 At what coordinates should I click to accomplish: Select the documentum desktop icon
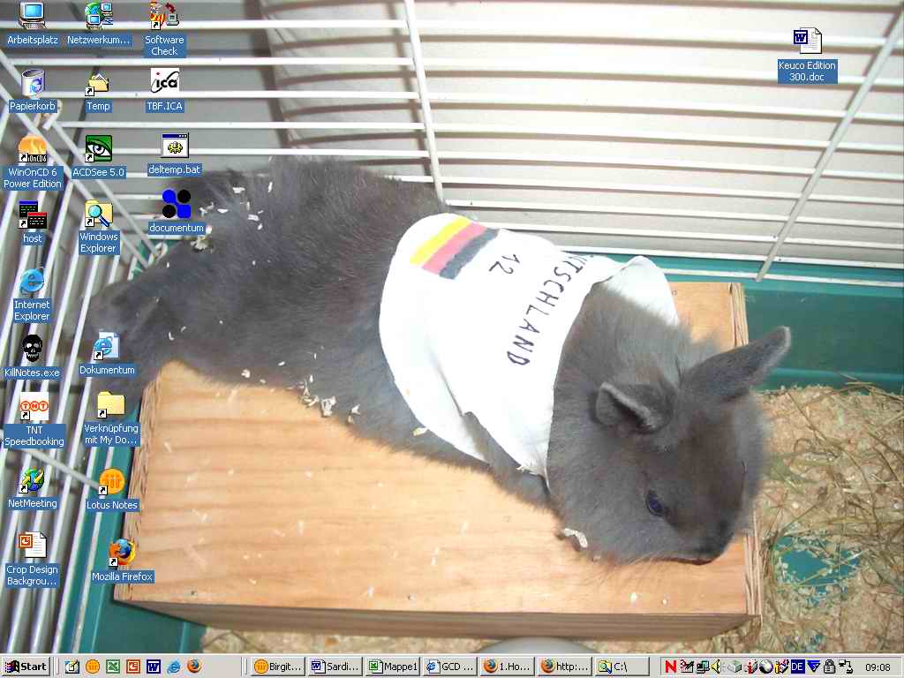coord(176,205)
